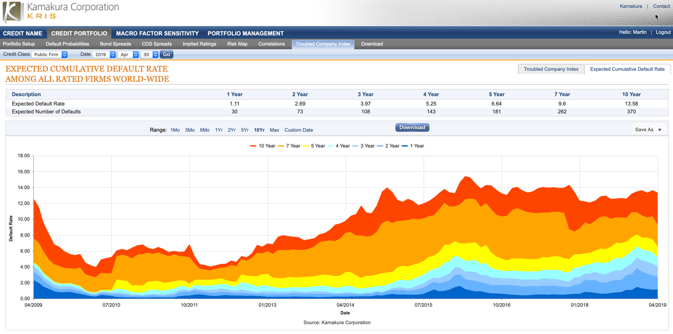Toggle the 3 Year legend series

[x=364, y=146]
